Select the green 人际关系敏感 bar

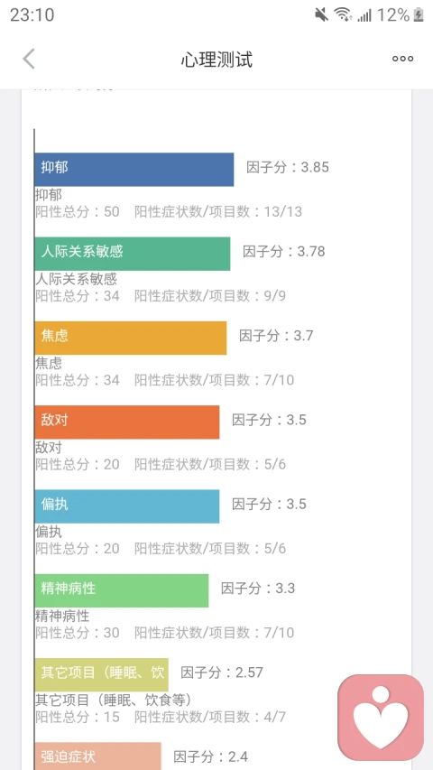[x=132, y=254]
